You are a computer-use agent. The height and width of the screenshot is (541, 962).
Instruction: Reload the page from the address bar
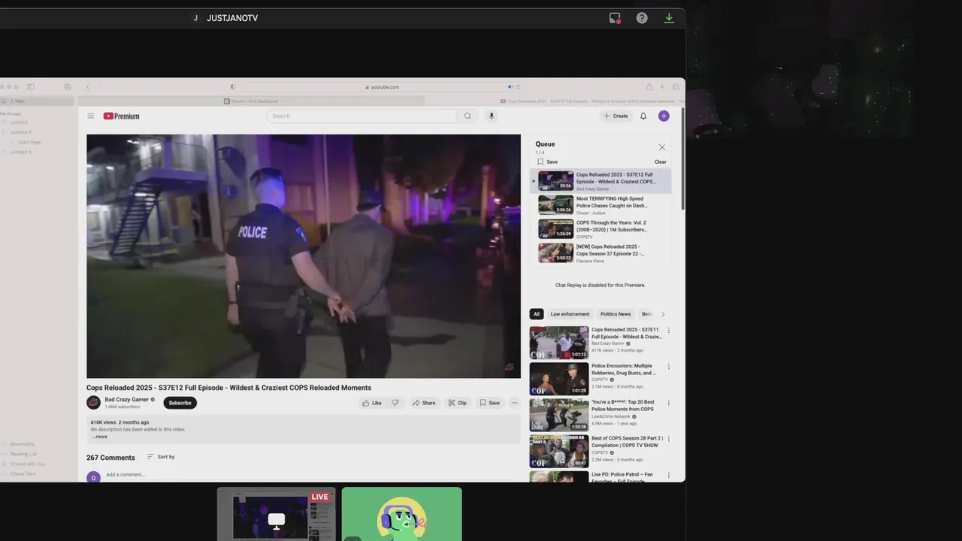click(x=518, y=87)
